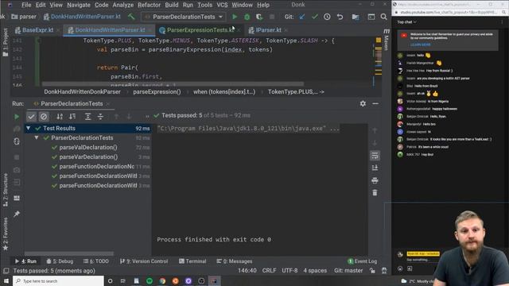Toggle show ignored tests filter
Viewport: 509px width, 286px height.
point(44,117)
